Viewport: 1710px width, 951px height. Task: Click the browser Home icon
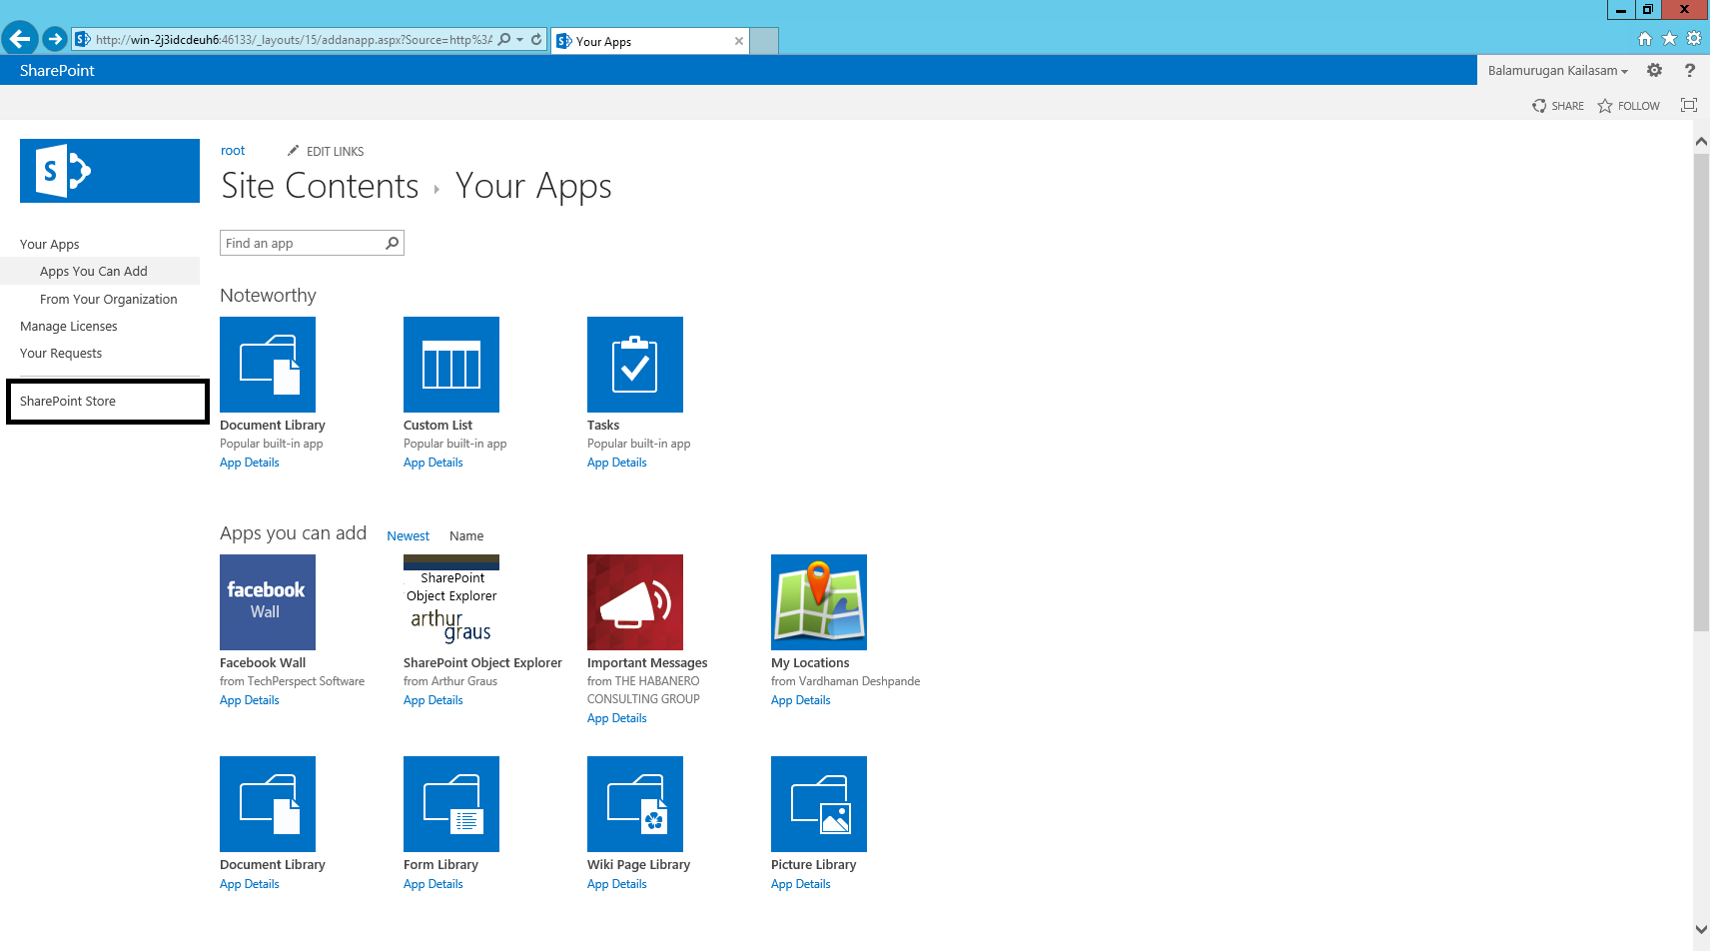coord(1645,39)
